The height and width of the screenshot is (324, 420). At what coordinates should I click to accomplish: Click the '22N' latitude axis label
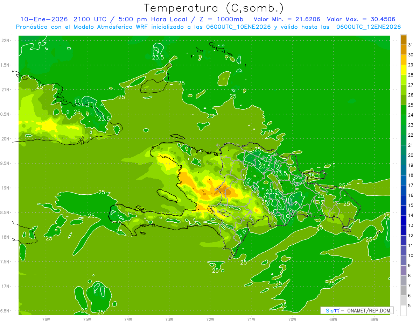(5, 41)
